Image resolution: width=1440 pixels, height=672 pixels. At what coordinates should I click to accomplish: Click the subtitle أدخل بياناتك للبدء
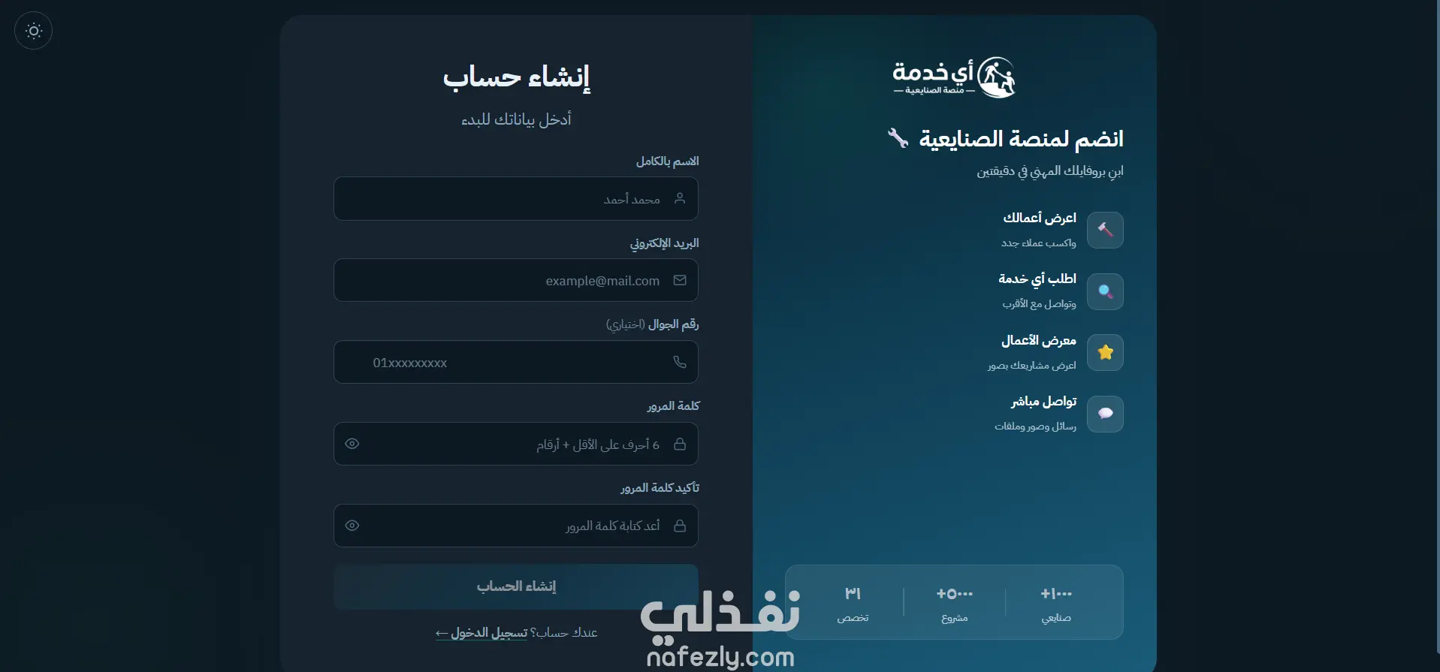(x=516, y=119)
